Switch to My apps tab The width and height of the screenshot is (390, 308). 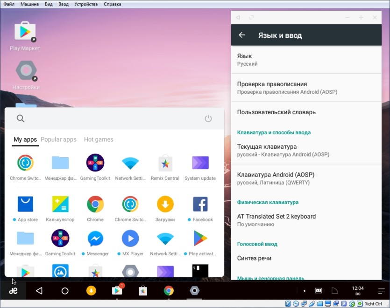[x=25, y=139]
